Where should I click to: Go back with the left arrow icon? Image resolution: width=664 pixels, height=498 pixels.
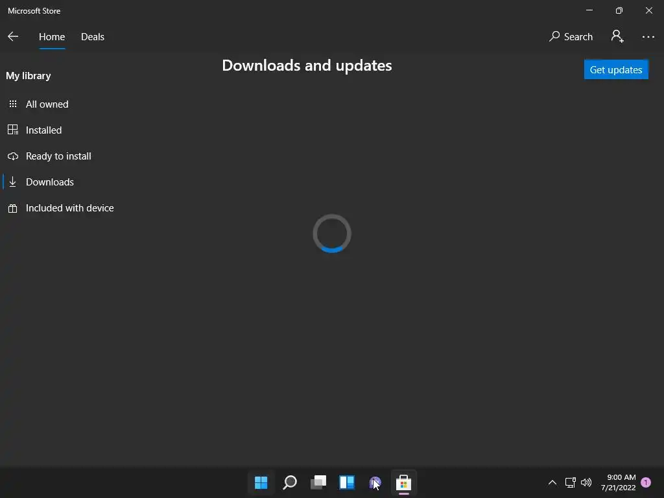click(13, 37)
